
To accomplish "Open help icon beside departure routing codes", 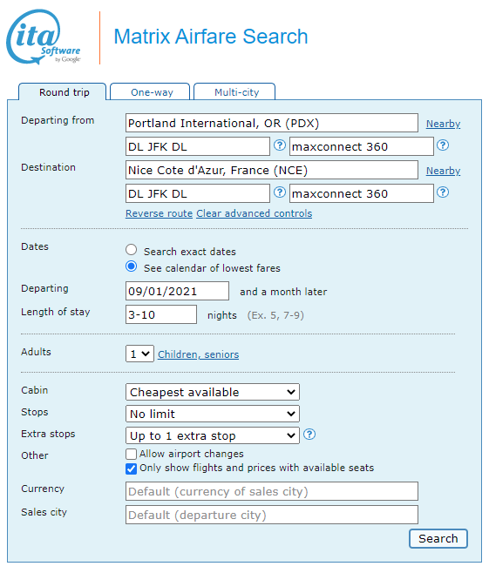I will coord(280,145).
